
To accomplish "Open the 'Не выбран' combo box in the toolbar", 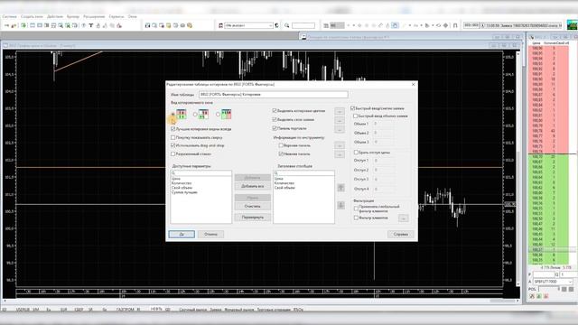I will [249, 25].
